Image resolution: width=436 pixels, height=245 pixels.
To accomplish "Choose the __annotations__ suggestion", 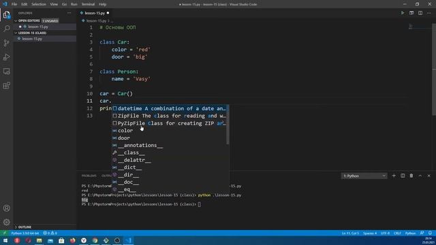I will pos(170,145).
